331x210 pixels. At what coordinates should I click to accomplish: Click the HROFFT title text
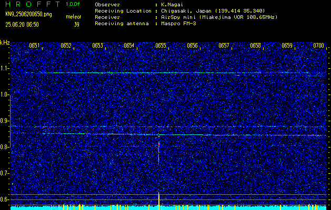[33, 4]
